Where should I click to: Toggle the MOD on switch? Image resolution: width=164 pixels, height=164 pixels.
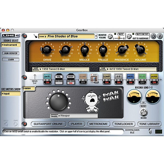(130, 82)
